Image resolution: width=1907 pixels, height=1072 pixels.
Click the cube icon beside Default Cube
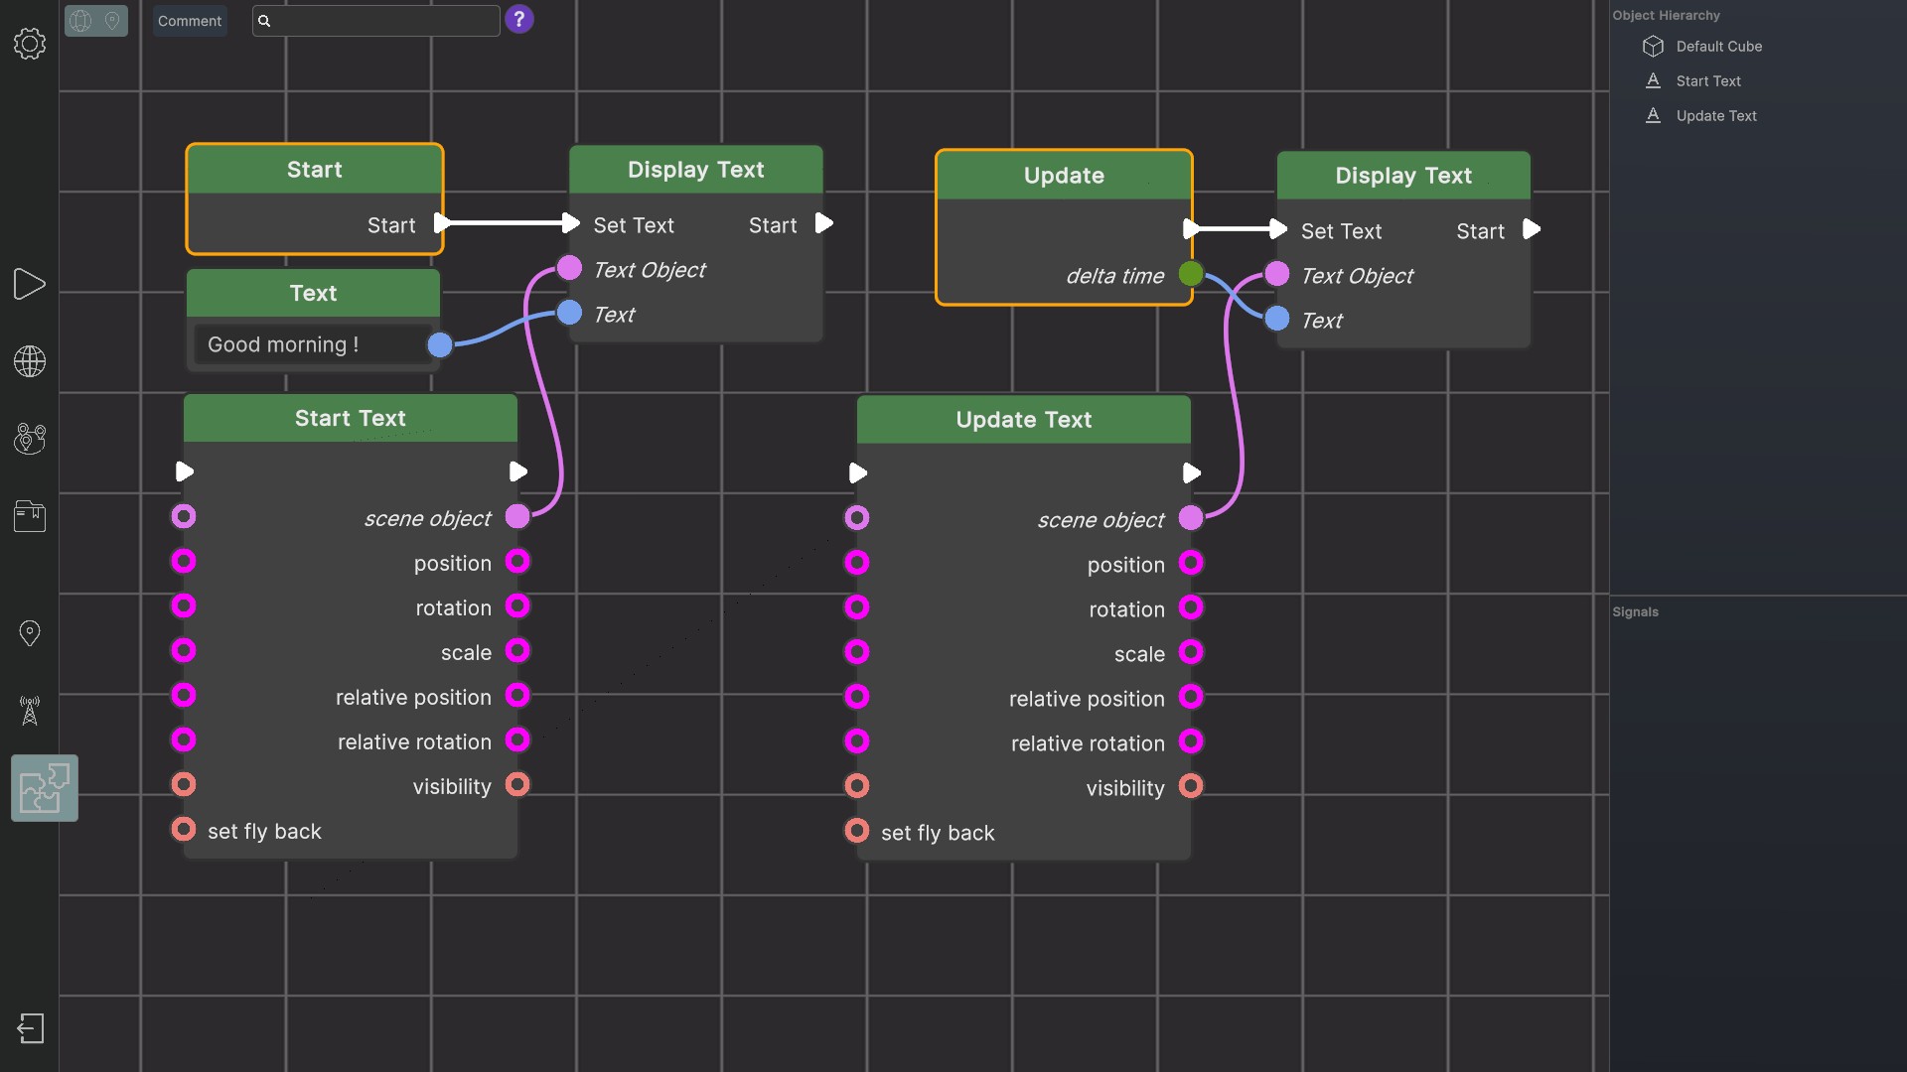click(1653, 47)
